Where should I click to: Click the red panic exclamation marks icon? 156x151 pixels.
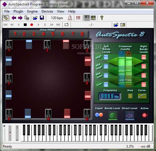pos(78,18)
